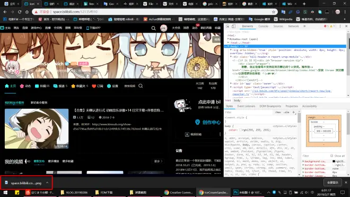Toggle the :hov element state panel
This screenshot has width=350, height=197.
click(x=278, y=112)
